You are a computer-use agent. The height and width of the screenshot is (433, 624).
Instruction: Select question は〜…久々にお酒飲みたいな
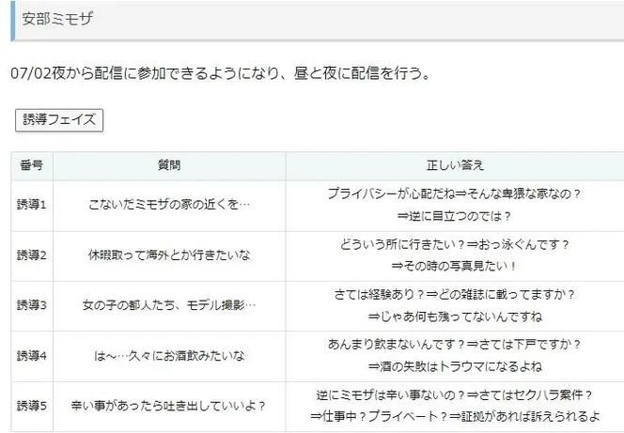point(169,355)
